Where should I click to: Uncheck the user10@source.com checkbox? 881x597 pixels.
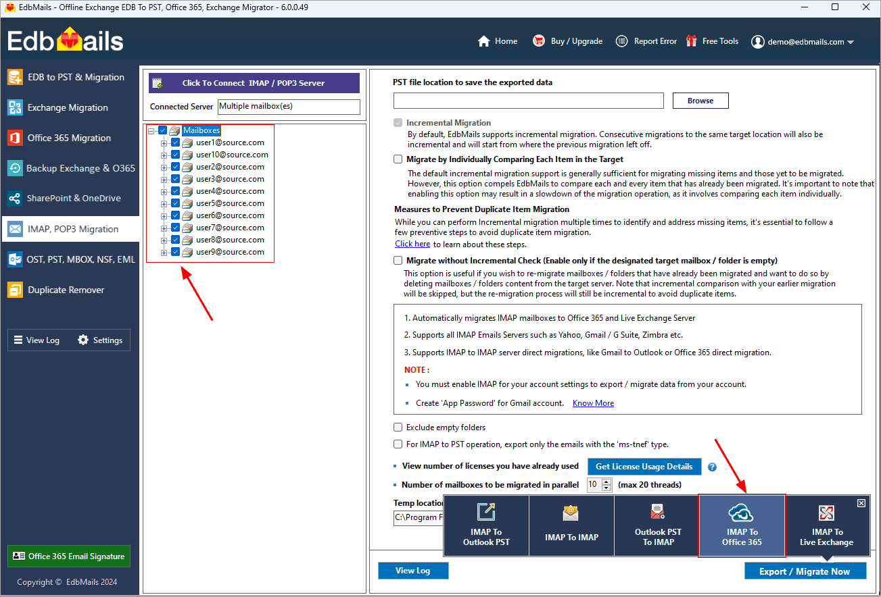click(x=176, y=155)
